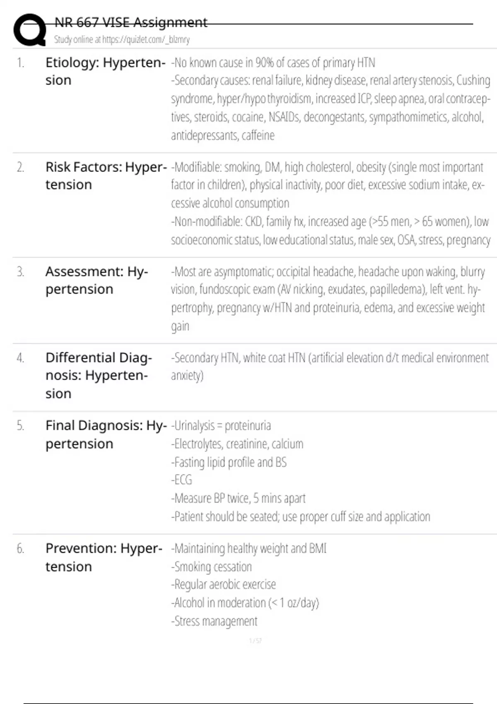Click the "Most are asymptomatic" definition line

(x=328, y=272)
